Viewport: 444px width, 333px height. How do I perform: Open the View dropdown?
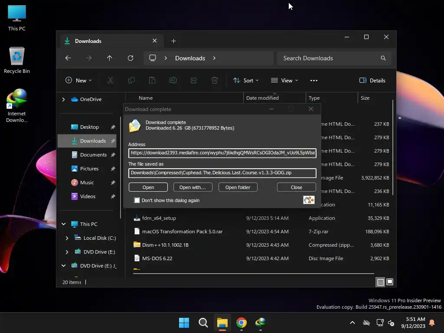[x=284, y=80]
